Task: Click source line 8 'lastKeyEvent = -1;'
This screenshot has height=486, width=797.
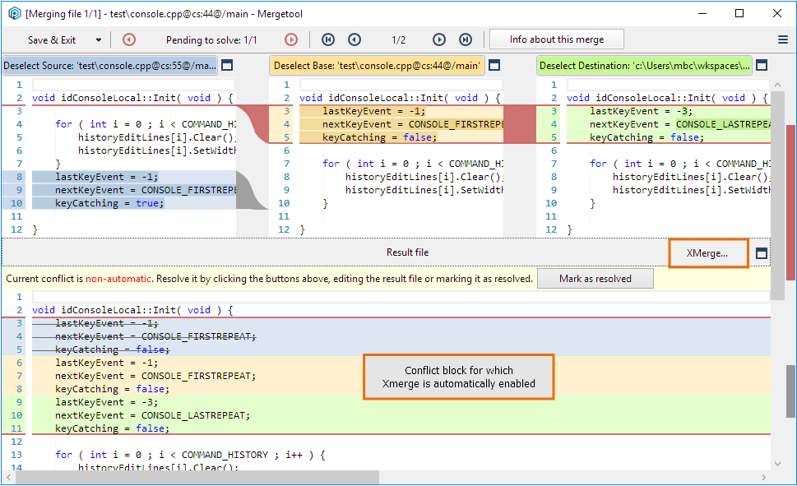Action: [x=107, y=177]
